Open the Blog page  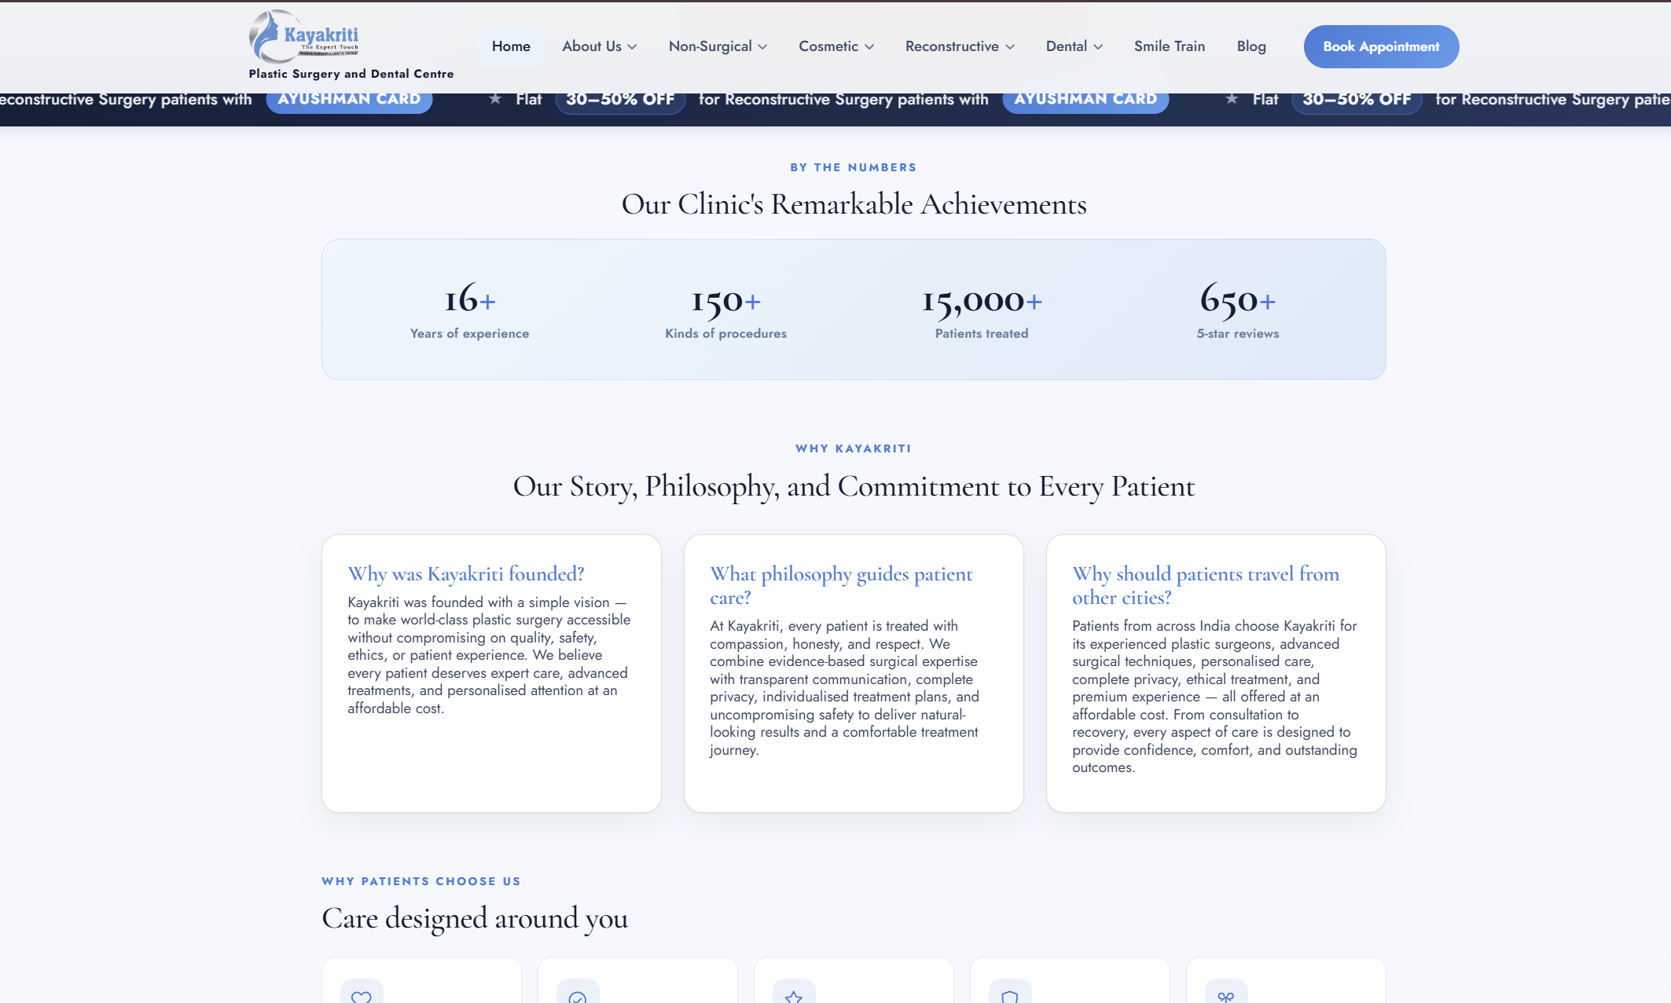click(x=1251, y=46)
